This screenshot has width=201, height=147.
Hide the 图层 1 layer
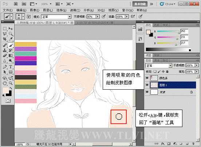(x=147, y=85)
